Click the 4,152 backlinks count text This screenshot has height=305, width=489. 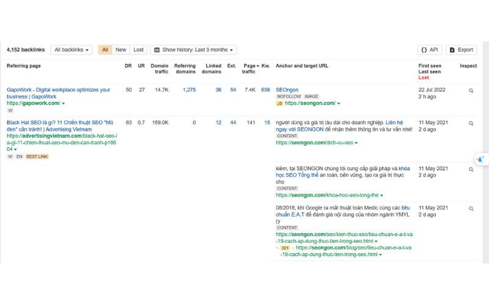coord(26,50)
